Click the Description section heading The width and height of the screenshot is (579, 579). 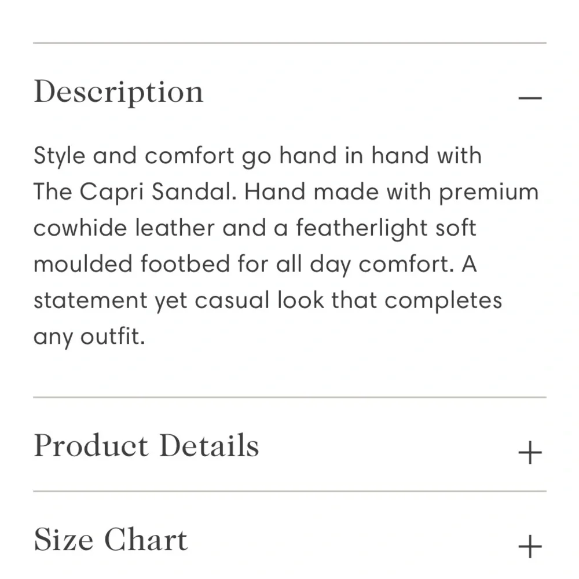(119, 92)
